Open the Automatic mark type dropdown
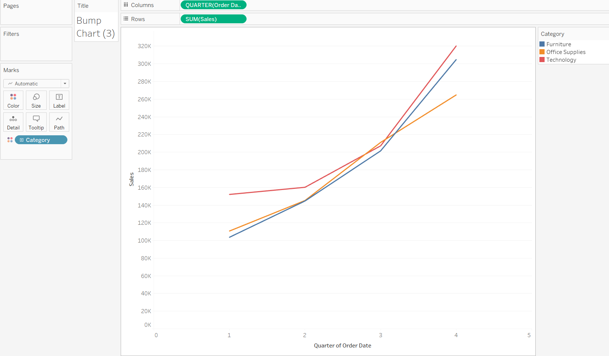Screen dimensions: 609x356 click(36, 84)
